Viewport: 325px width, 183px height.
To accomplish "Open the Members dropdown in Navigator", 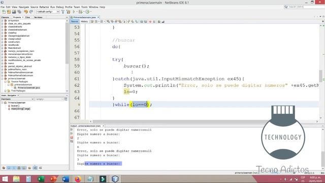I will click(x=17, y=99).
